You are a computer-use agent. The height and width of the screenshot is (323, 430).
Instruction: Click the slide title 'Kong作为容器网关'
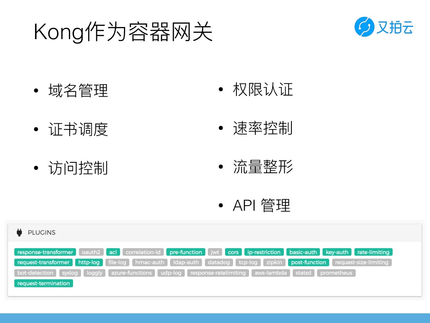(123, 32)
